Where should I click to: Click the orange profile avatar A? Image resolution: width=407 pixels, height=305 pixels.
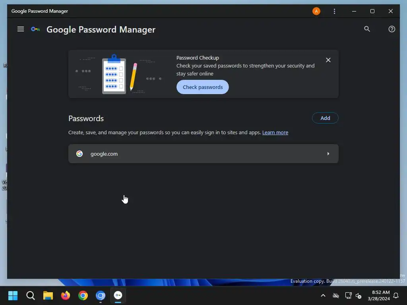point(316,11)
